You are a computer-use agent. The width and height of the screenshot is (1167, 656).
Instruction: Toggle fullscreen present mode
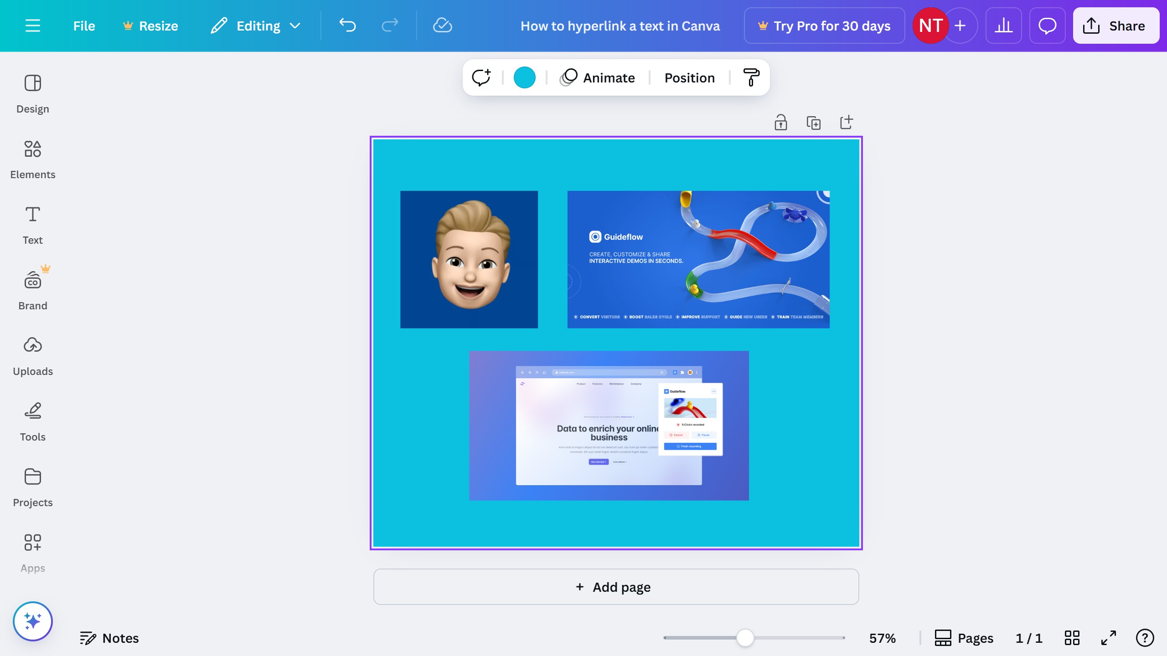point(1108,638)
